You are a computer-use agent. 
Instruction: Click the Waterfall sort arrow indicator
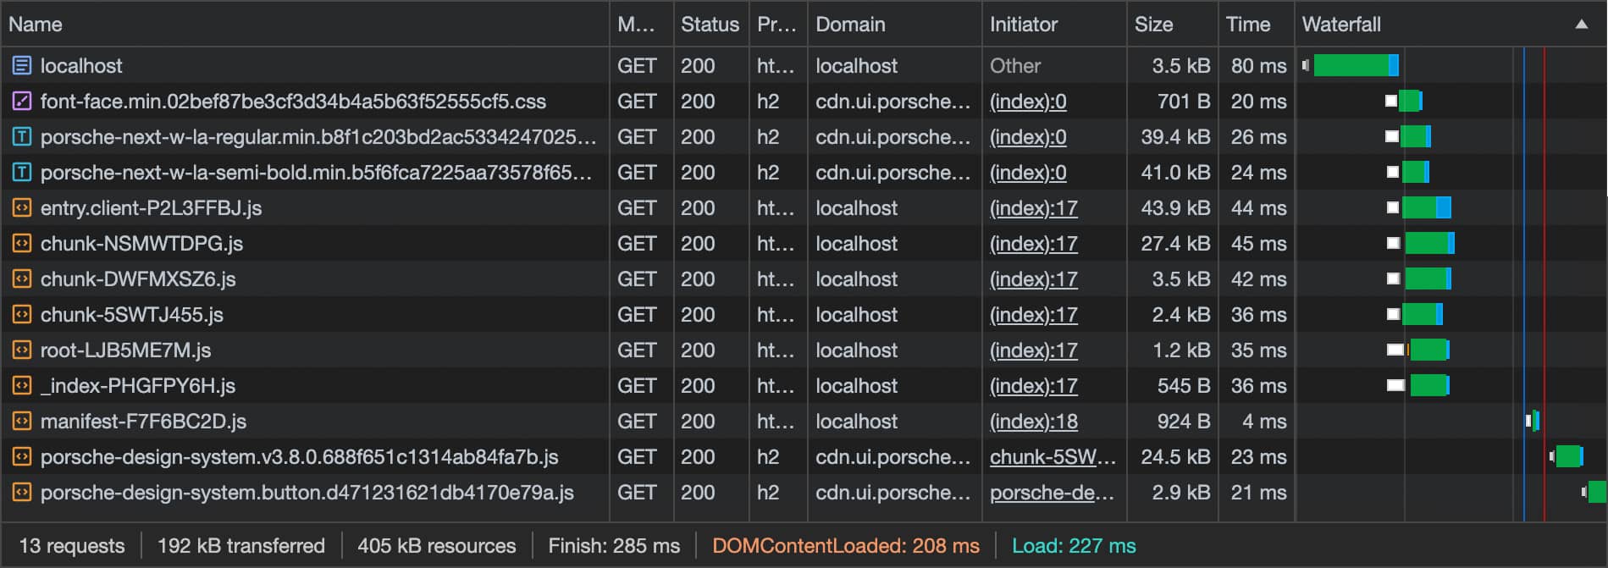coord(1581,25)
